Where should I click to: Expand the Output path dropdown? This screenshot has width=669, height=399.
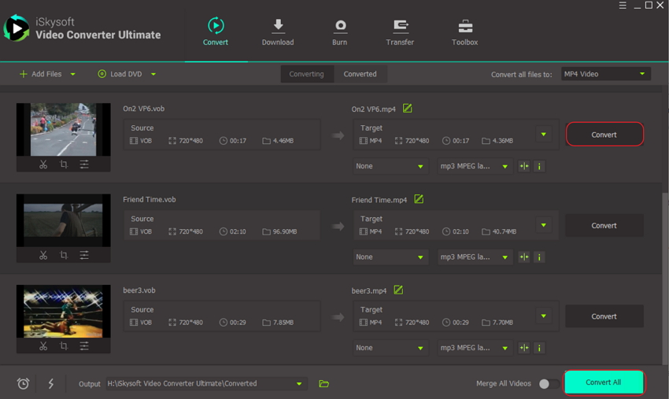click(x=299, y=384)
